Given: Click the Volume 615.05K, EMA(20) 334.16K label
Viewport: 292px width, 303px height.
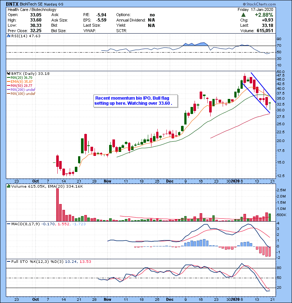Looking at the screenshot, I should [x=47, y=187].
